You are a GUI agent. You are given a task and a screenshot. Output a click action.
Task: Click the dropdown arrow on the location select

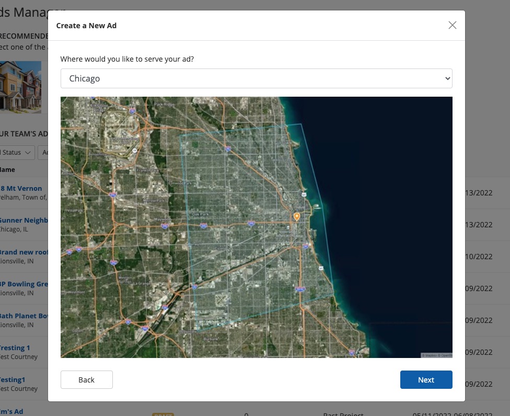447,78
